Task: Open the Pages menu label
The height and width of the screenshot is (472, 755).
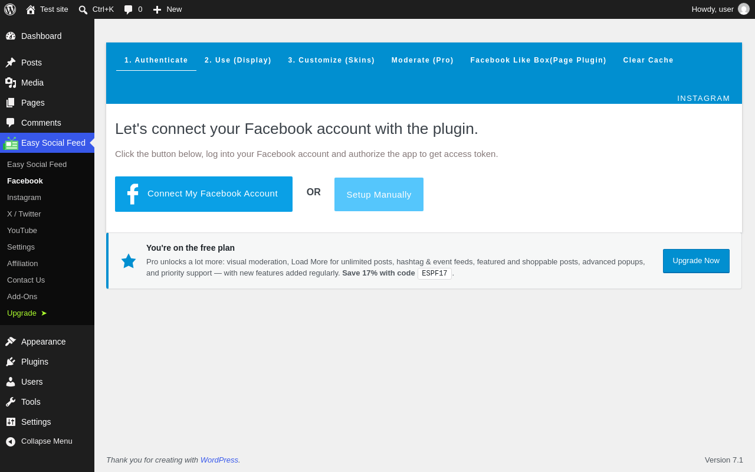Action: click(x=33, y=103)
